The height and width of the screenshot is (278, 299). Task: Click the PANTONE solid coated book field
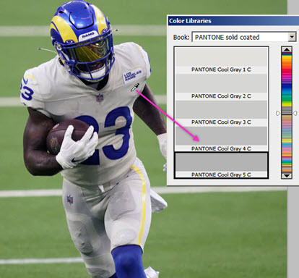pyautogui.click(x=243, y=37)
